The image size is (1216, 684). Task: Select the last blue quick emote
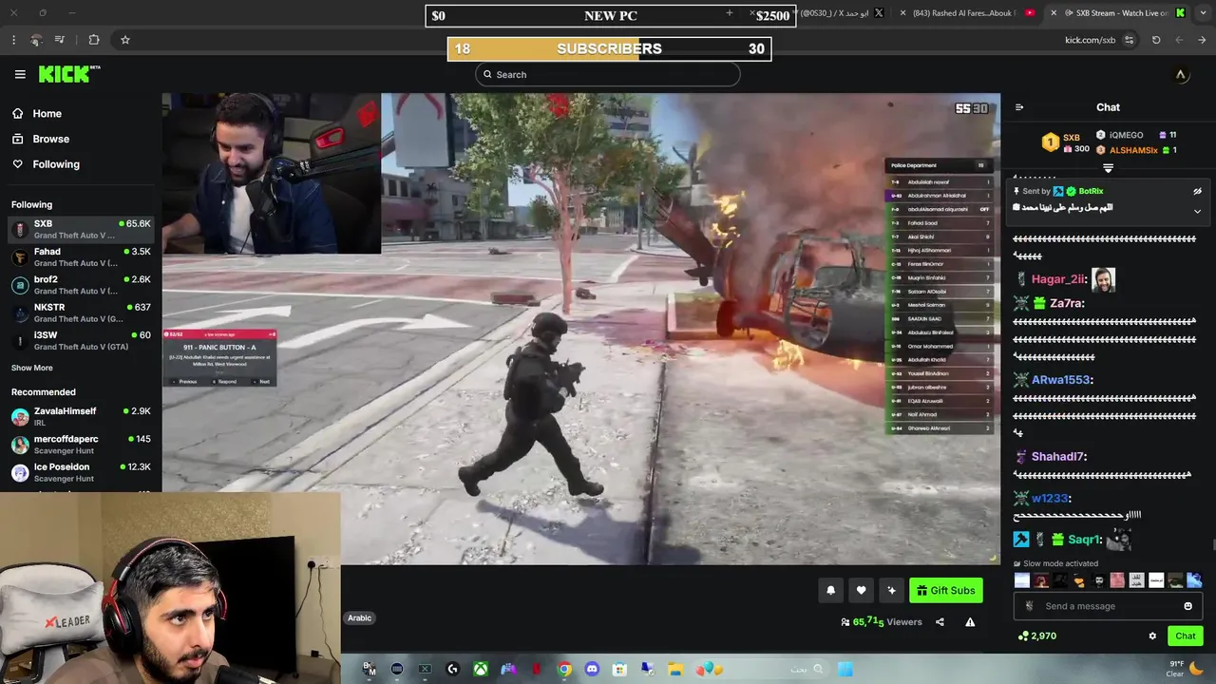pyautogui.click(x=1195, y=580)
